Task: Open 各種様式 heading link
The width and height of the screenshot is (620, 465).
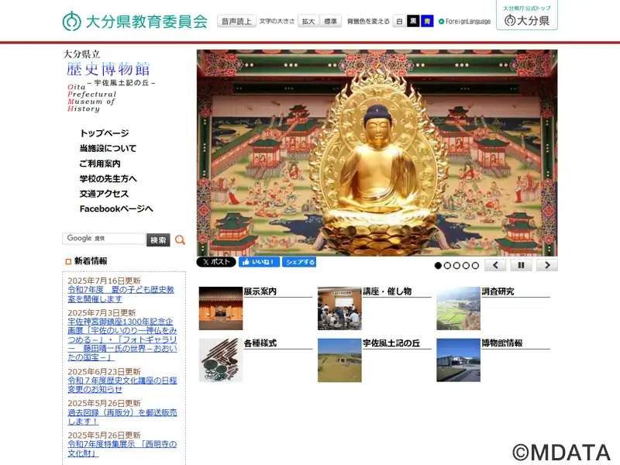Action: pos(260,343)
